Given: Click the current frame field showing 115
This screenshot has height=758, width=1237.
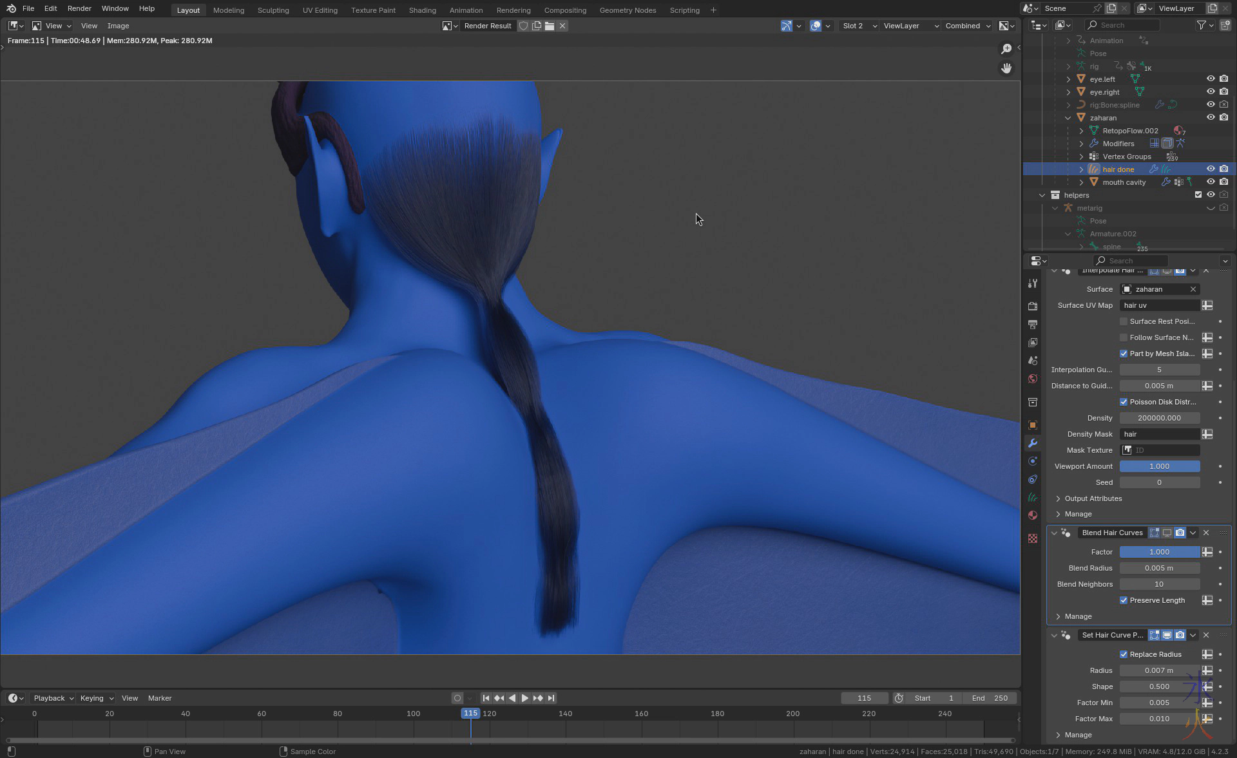Looking at the screenshot, I should [x=864, y=698].
